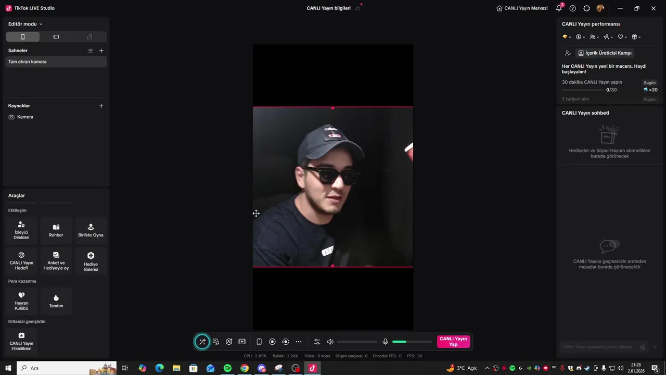The width and height of the screenshot is (666, 375).
Task: Open the notifications bell
Action: click(559, 8)
